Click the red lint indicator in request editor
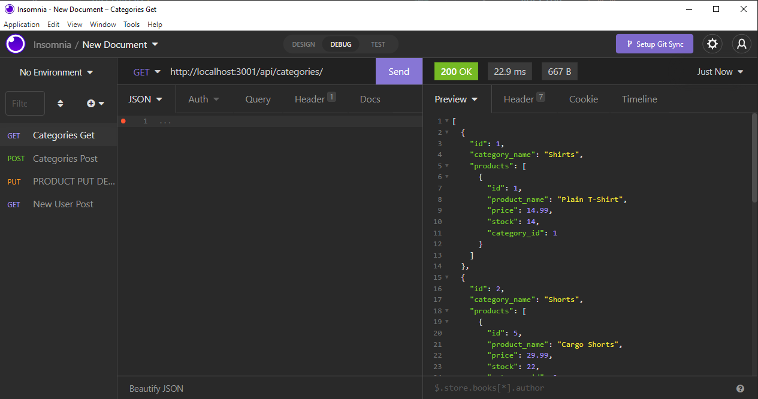Screen dimensions: 758x399 pyautogui.click(x=123, y=120)
